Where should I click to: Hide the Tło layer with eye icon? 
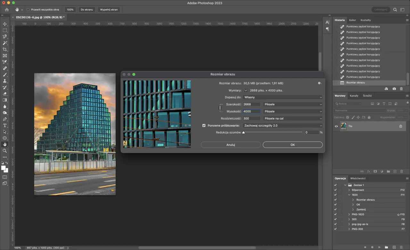coord(336,126)
